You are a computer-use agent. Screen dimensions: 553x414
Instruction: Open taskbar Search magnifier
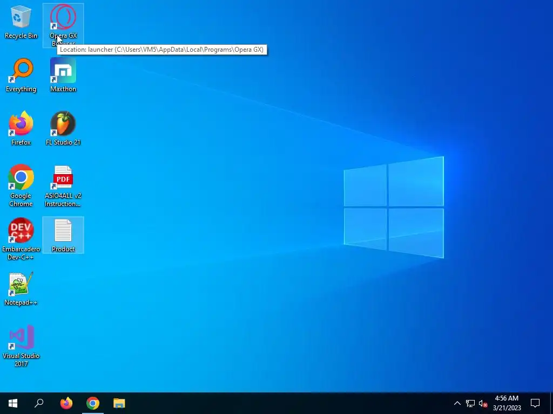point(39,403)
